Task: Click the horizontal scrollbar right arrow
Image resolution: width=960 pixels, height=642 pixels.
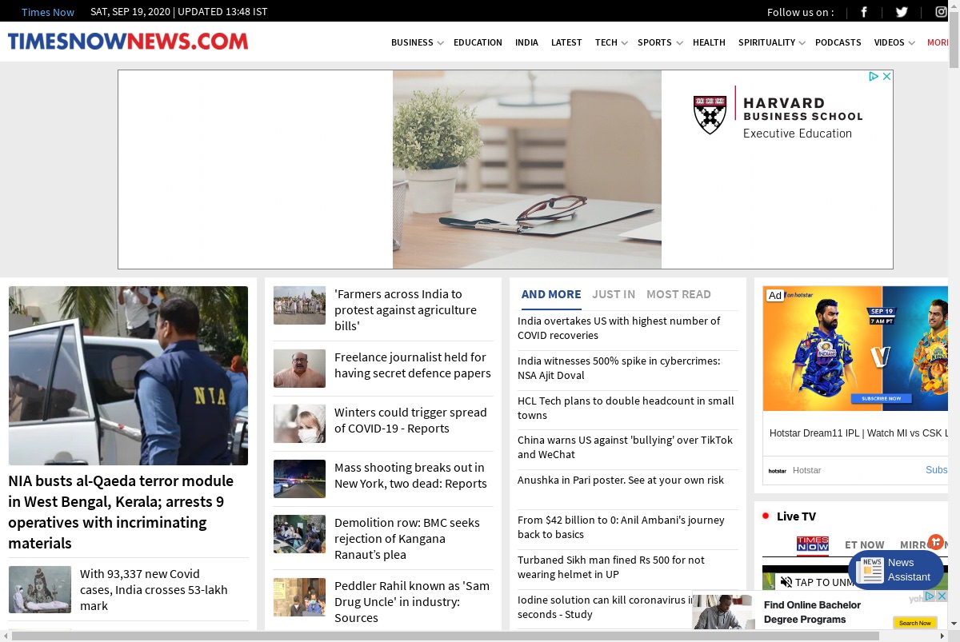Action: coord(942,636)
